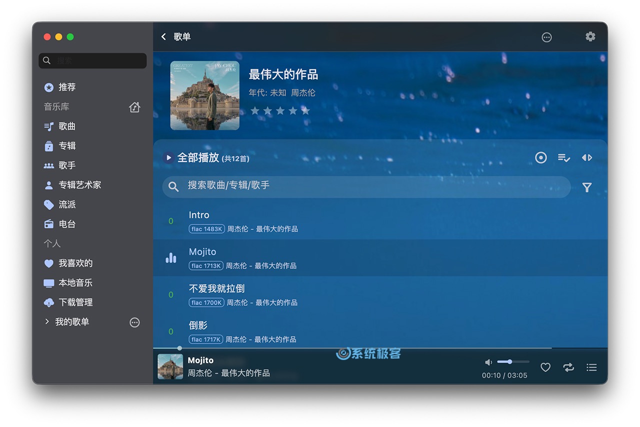Open the settings gear icon

(590, 36)
